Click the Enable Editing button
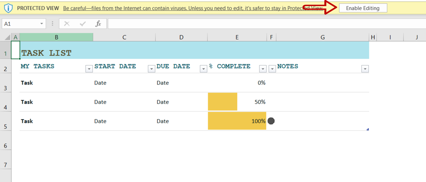This screenshot has height=182, width=426. [x=363, y=8]
